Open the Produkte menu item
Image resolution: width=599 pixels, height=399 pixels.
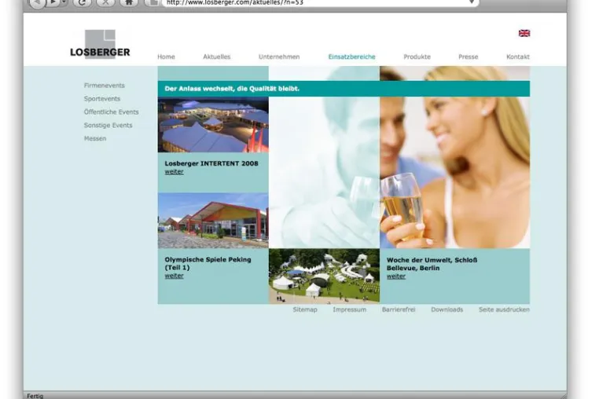417,57
